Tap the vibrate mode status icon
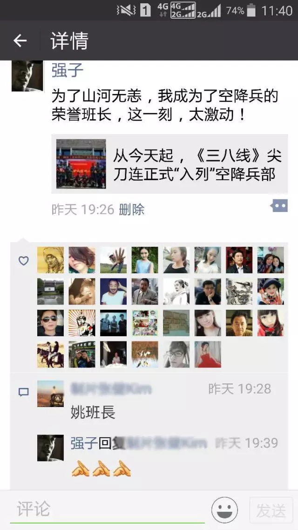 (x=126, y=10)
